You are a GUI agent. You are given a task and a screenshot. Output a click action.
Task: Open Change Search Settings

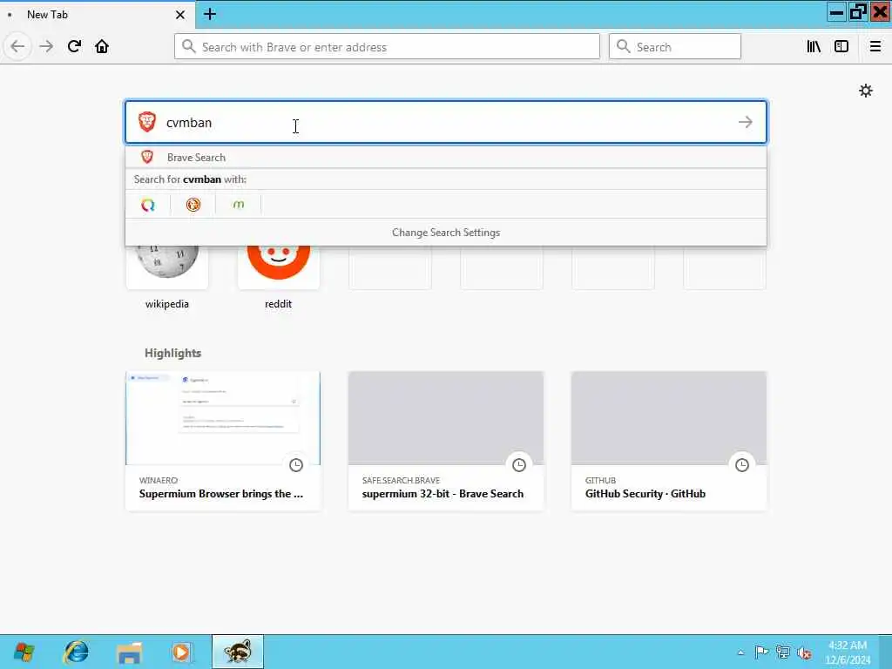tap(446, 233)
